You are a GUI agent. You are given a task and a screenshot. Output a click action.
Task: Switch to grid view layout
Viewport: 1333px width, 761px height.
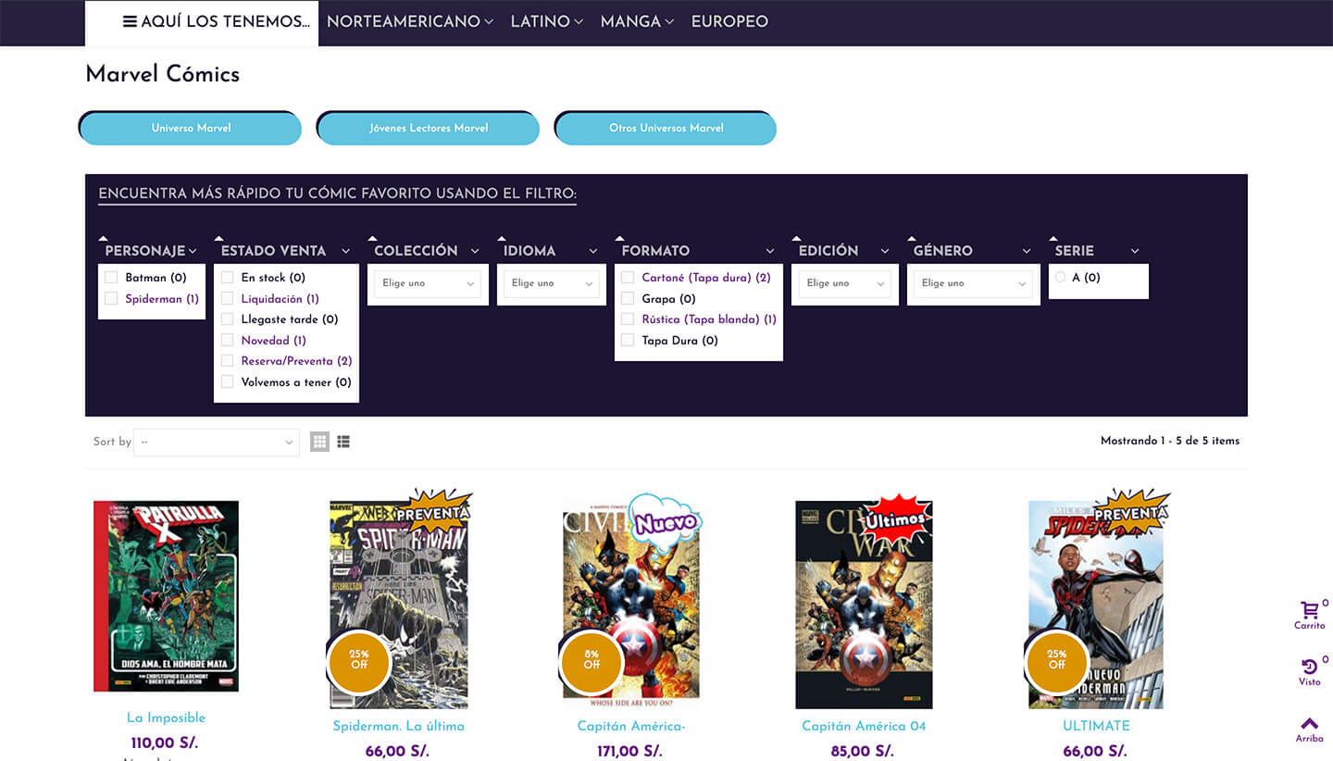(320, 442)
